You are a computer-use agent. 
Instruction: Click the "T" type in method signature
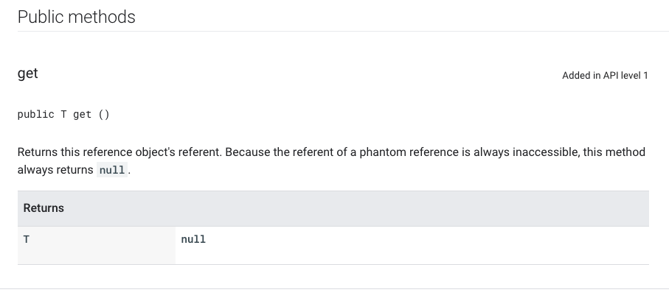tap(64, 114)
